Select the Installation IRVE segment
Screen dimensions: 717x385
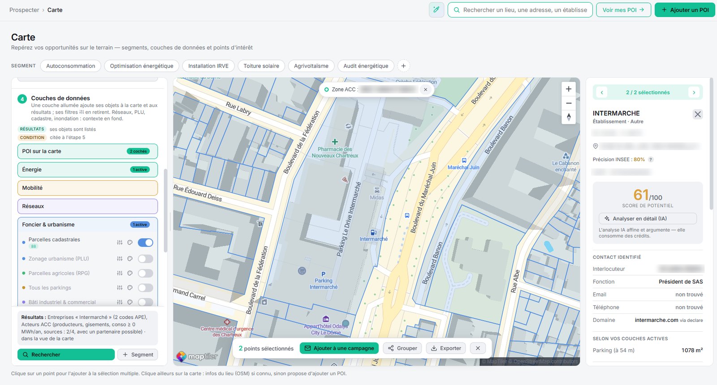(x=208, y=66)
